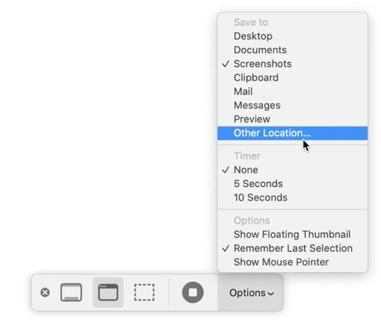Set timer to 5 Seconds
Viewport: 381px width, 322px height.
(x=293, y=183)
